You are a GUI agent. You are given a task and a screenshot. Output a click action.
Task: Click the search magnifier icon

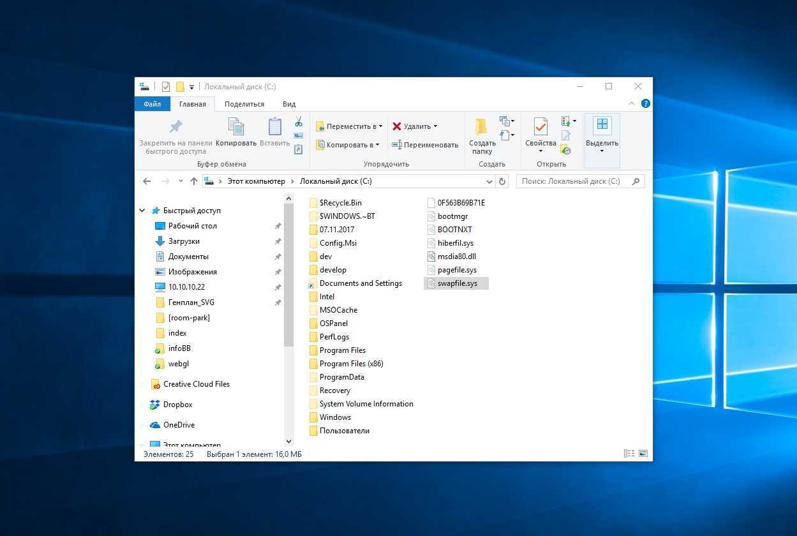point(636,181)
